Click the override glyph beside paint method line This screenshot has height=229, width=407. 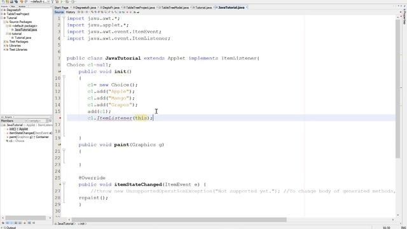60,144
